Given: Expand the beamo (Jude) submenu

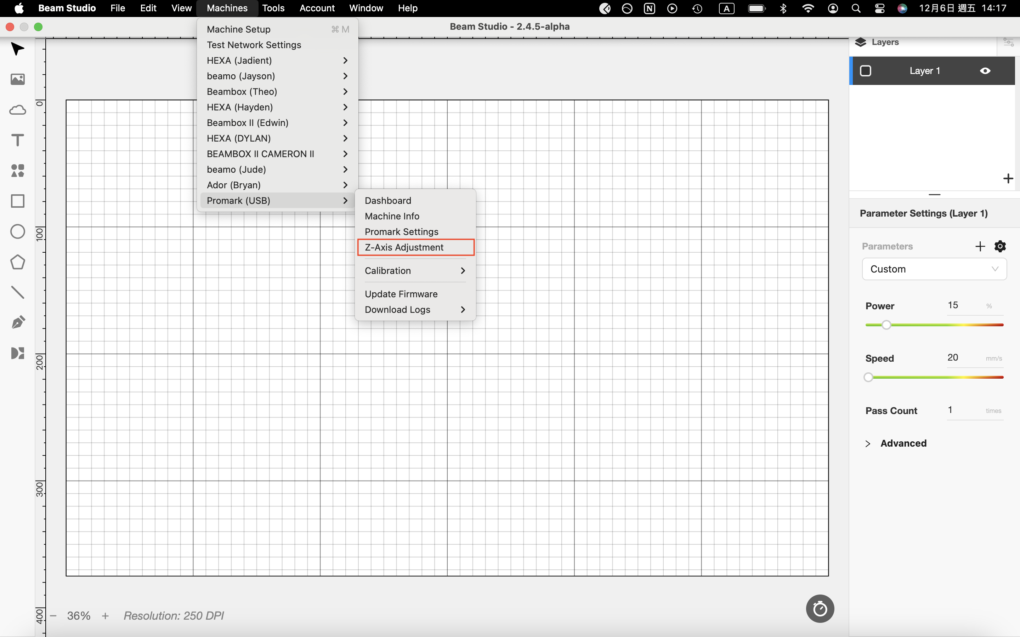Looking at the screenshot, I should point(277,170).
